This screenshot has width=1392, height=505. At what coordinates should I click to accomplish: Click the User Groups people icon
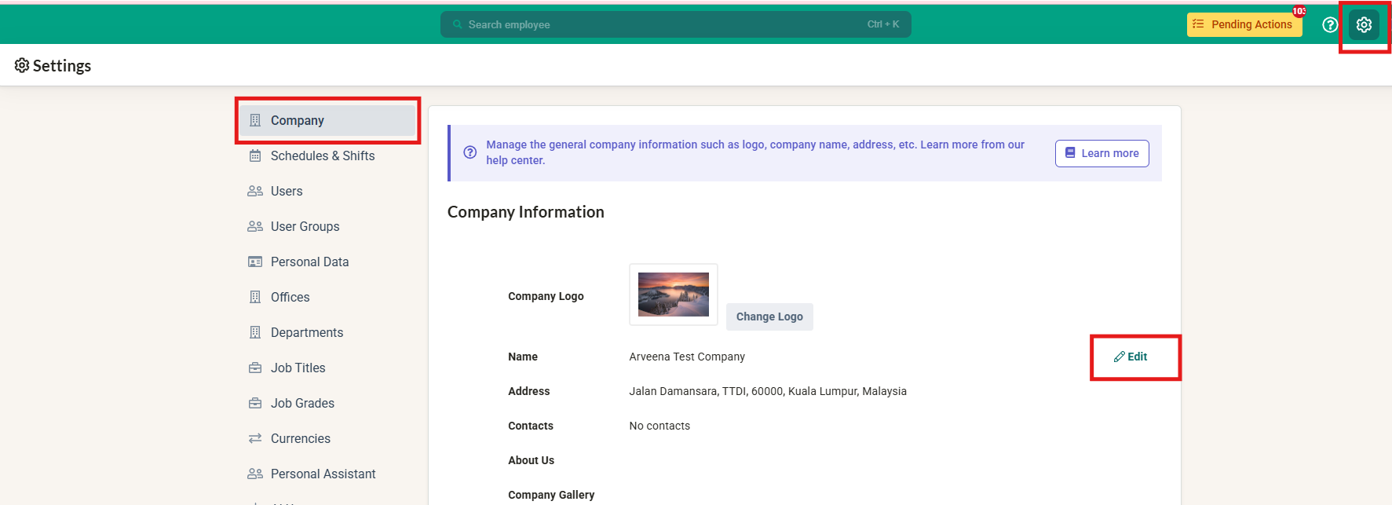coord(255,226)
